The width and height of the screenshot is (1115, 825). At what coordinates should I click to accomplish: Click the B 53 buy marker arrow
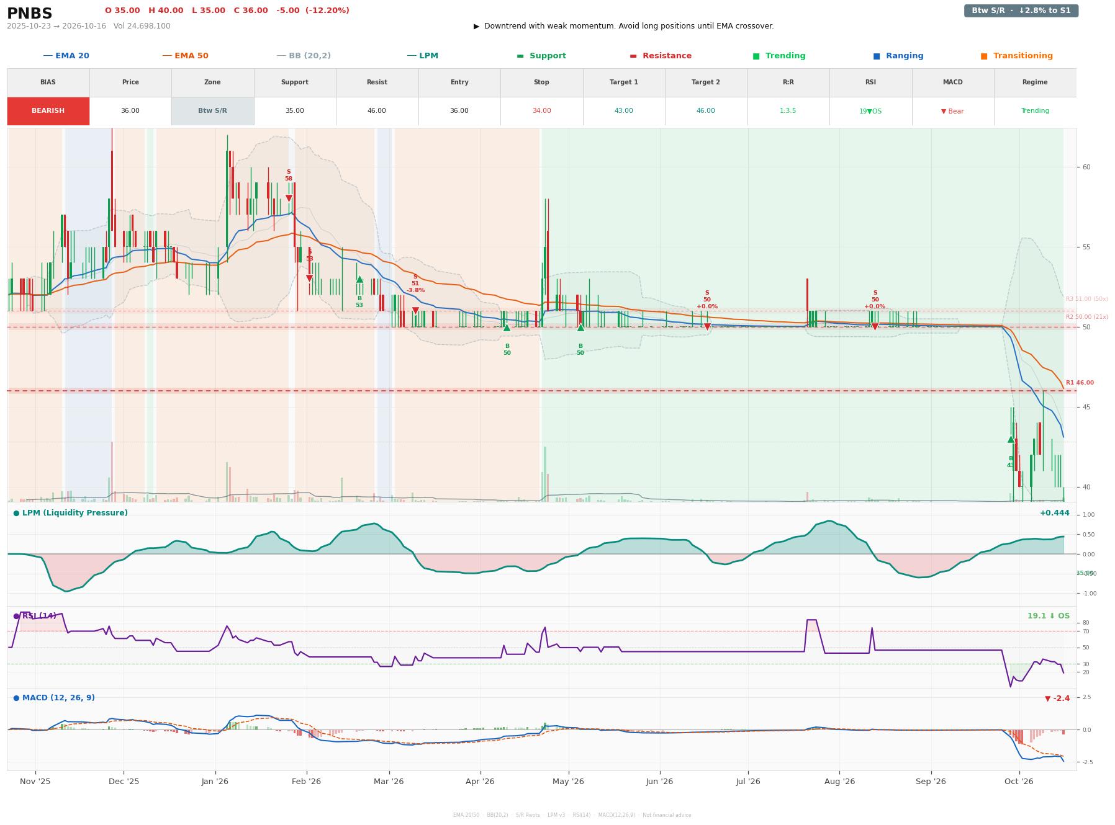pos(359,279)
